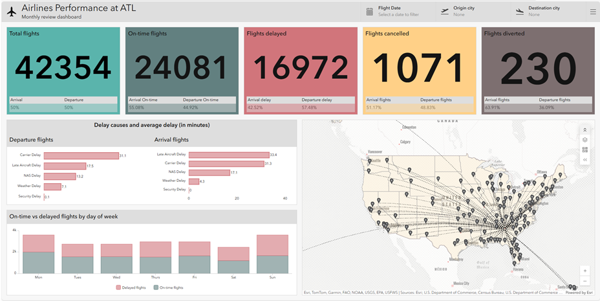Screen dimensions: 600x301
Task: Select the Flights cancelled indicator card
Action: 420,71
